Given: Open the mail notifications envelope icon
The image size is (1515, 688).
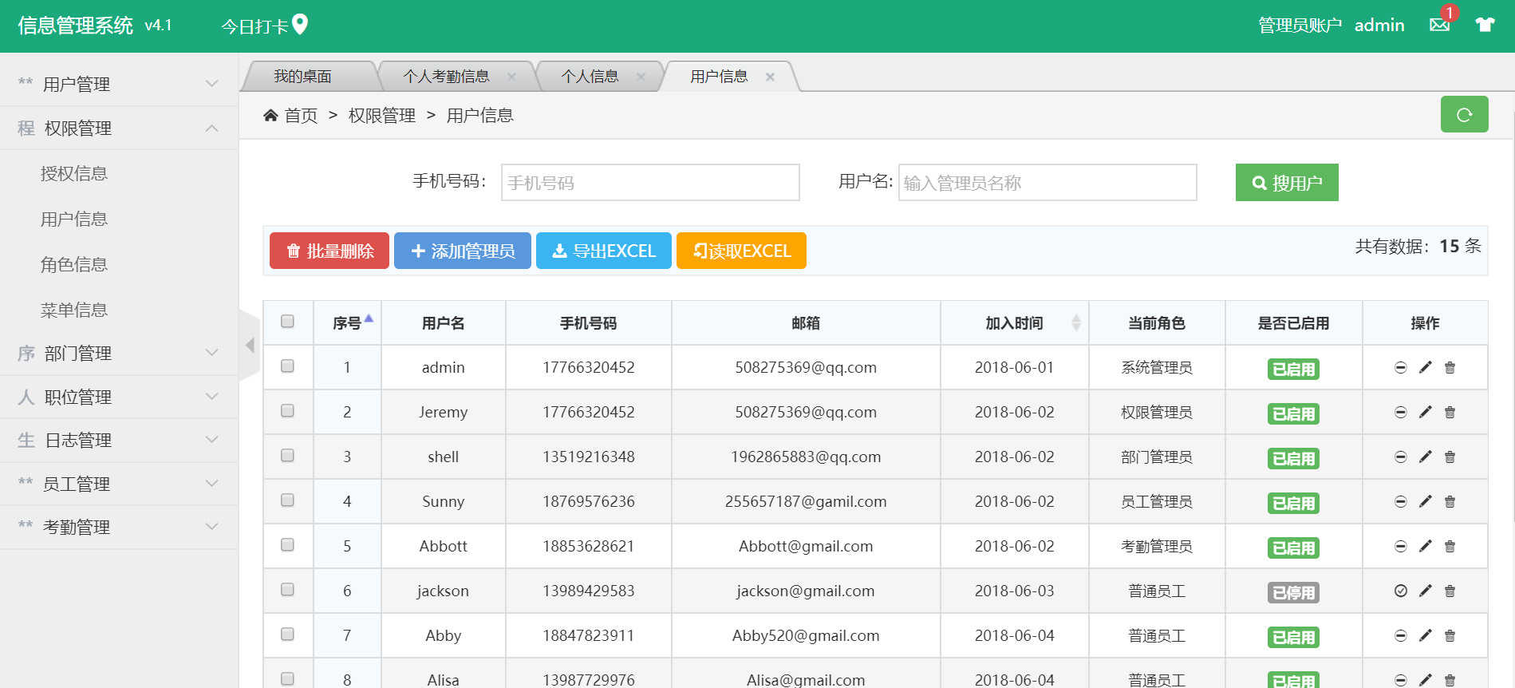Looking at the screenshot, I should click(1439, 25).
